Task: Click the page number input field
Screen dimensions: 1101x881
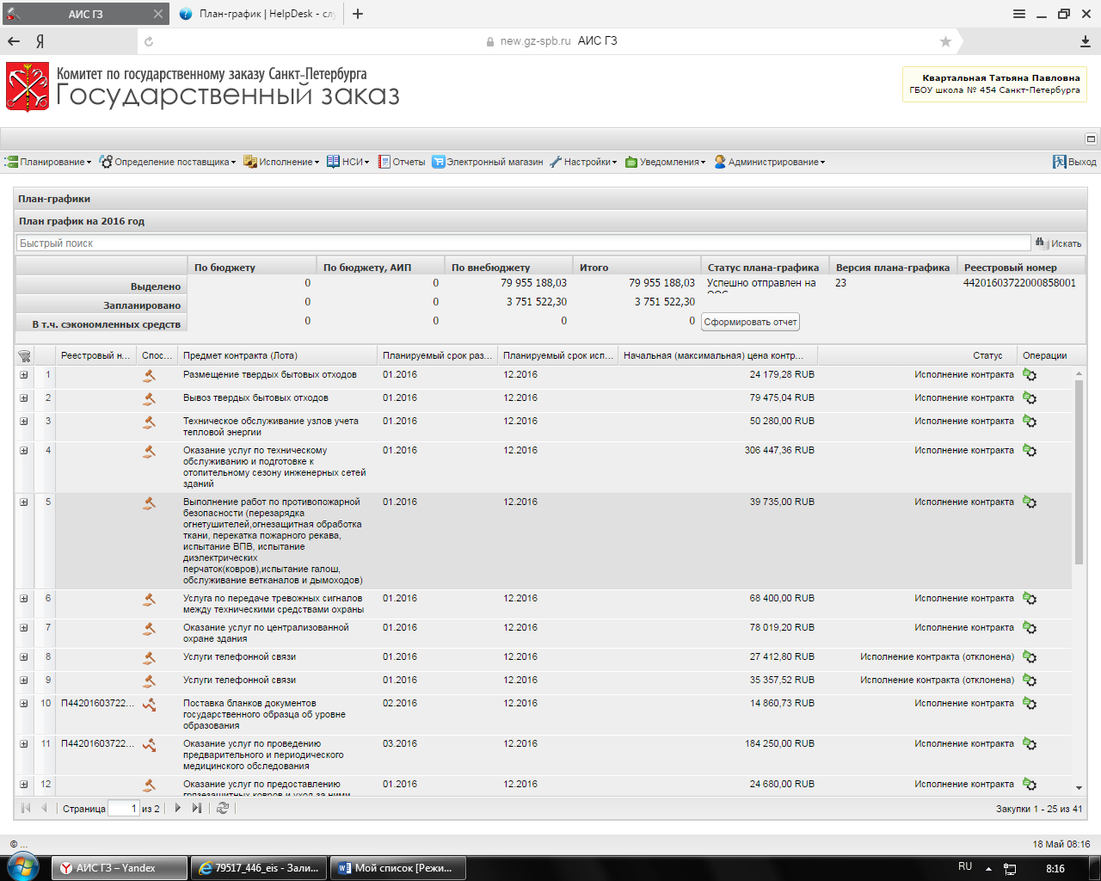Action: click(x=123, y=809)
